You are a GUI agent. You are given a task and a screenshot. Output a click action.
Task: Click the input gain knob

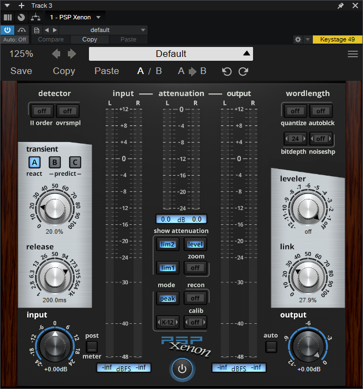pos(55,346)
